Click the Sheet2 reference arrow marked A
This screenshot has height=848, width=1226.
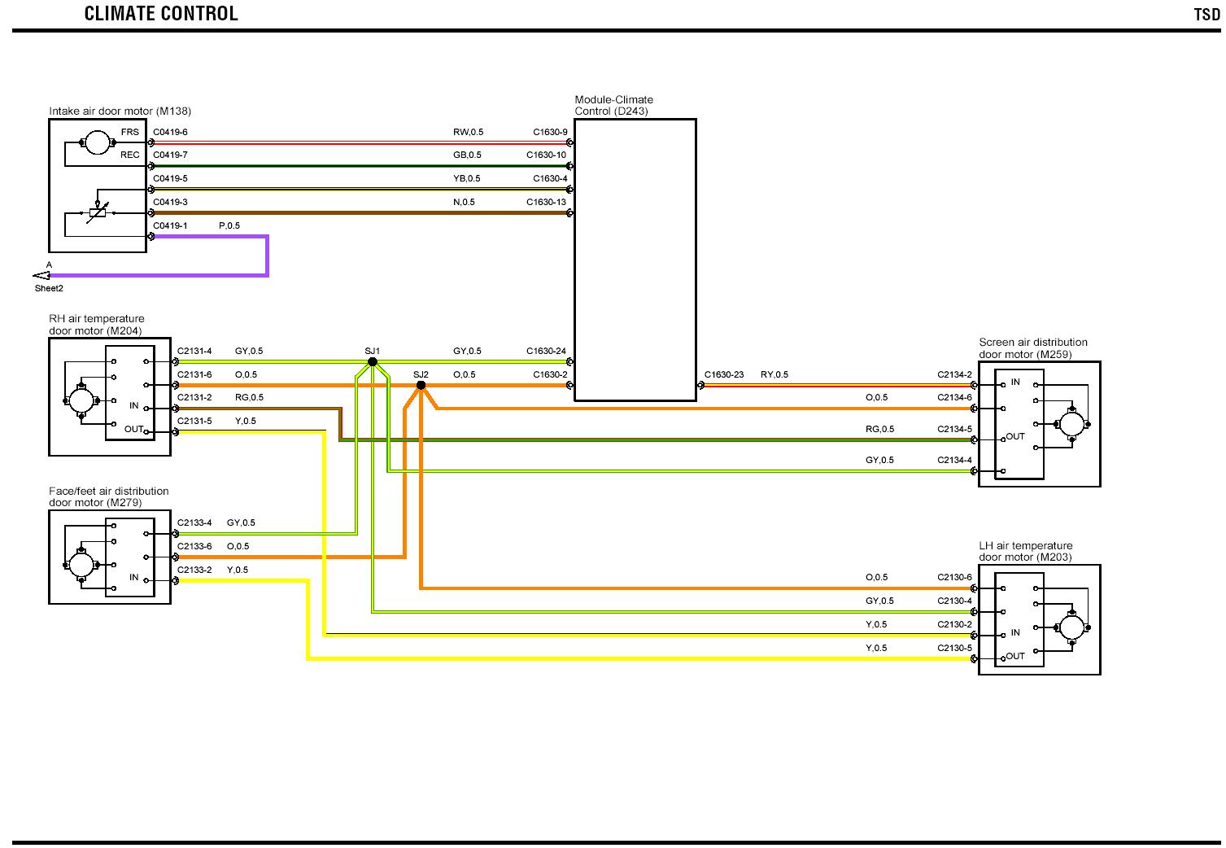coord(41,276)
